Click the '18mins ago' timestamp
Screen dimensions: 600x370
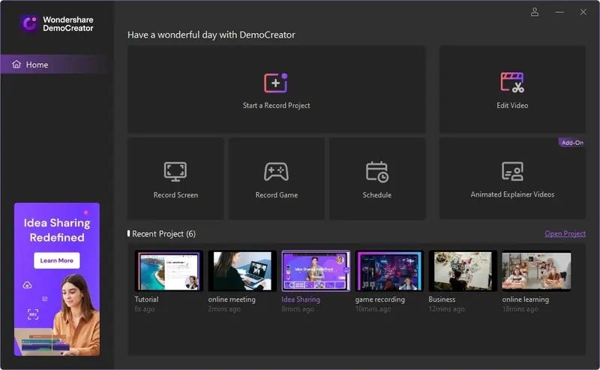520,308
